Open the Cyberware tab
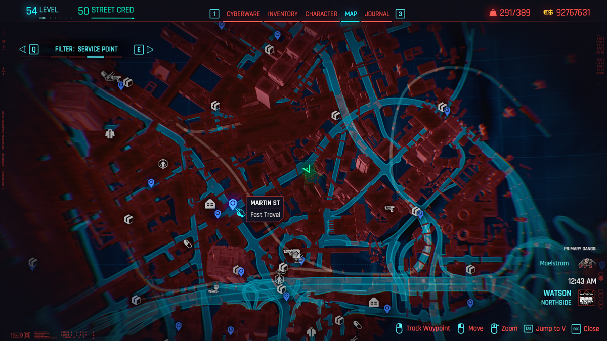The image size is (607, 341). [x=243, y=14]
